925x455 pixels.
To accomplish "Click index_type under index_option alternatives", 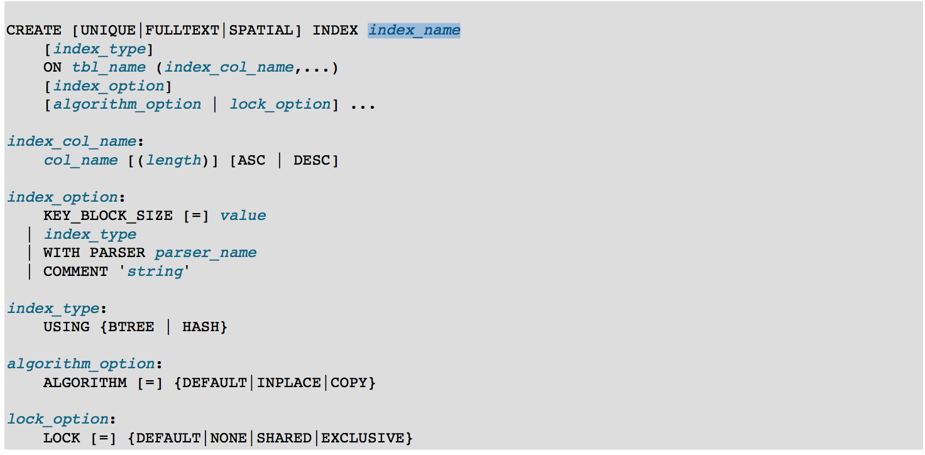I will pyautogui.click(x=90, y=234).
